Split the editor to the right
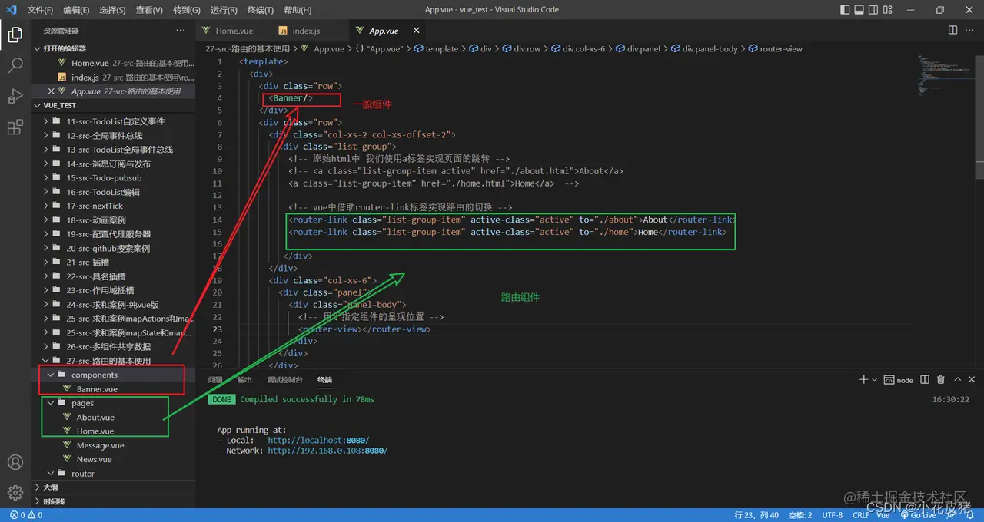 pyautogui.click(x=952, y=30)
